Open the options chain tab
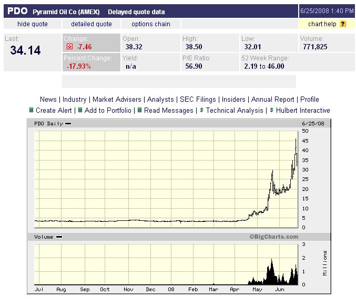This screenshot has height=299, width=356. tap(151, 24)
